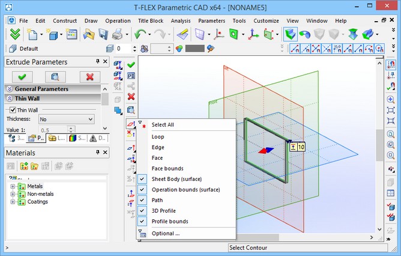Open dropdown arrow next to undo
The height and width of the screenshot is (256, 401).
149,34
